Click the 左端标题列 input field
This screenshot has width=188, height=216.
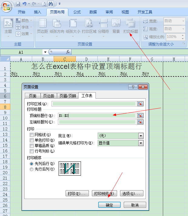point(97,122)
